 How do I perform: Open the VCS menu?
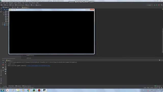(30, 3)
